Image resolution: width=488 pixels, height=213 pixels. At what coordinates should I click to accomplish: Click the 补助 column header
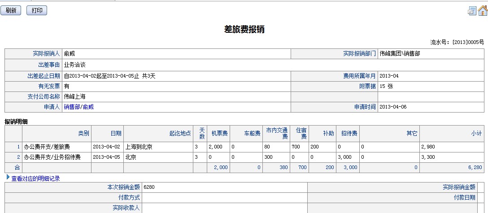pos(329,133)
